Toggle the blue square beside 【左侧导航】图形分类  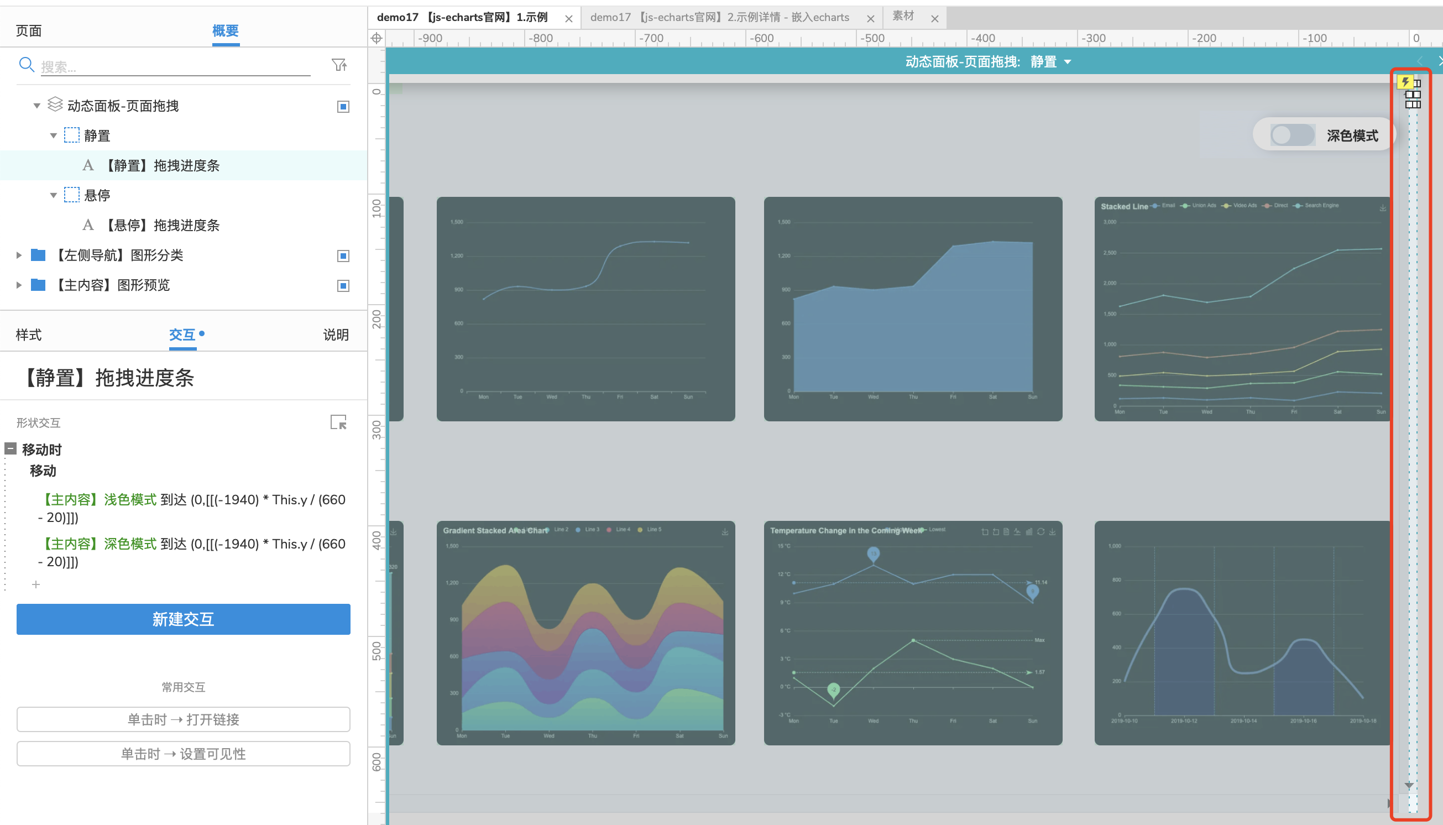click(343, 256)
